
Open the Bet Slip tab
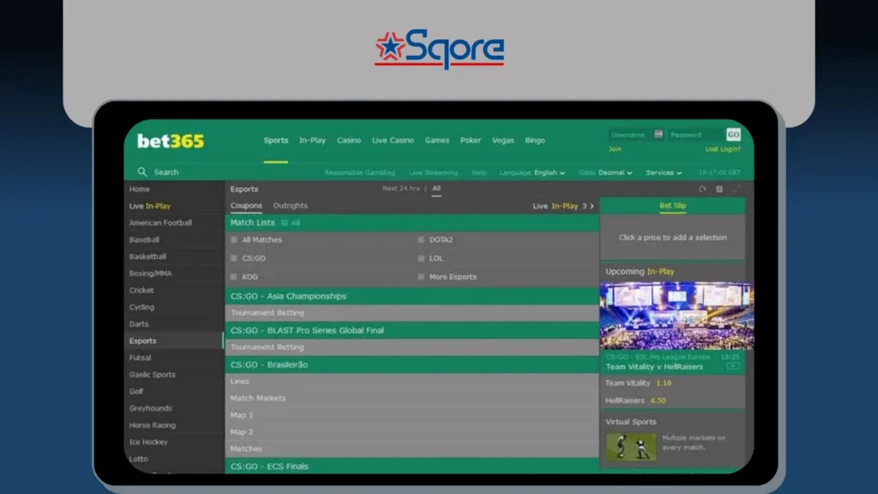pyautogui.click(x=672, y=206)
